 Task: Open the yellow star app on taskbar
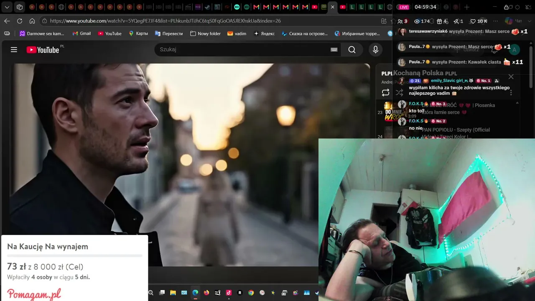coord(273,293)
